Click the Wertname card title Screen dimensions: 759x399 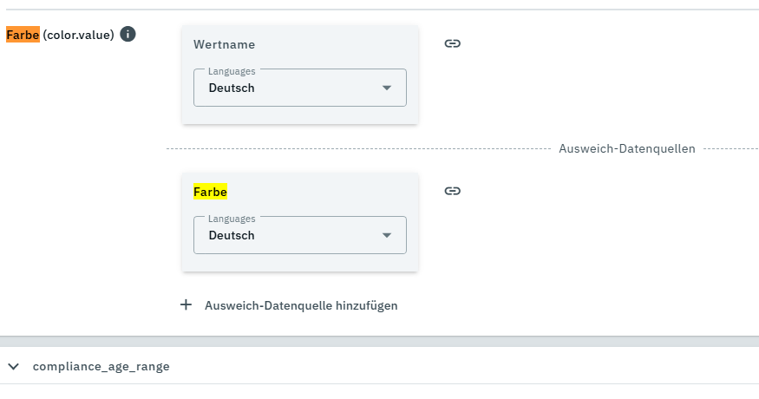click(x=224, y=44)
